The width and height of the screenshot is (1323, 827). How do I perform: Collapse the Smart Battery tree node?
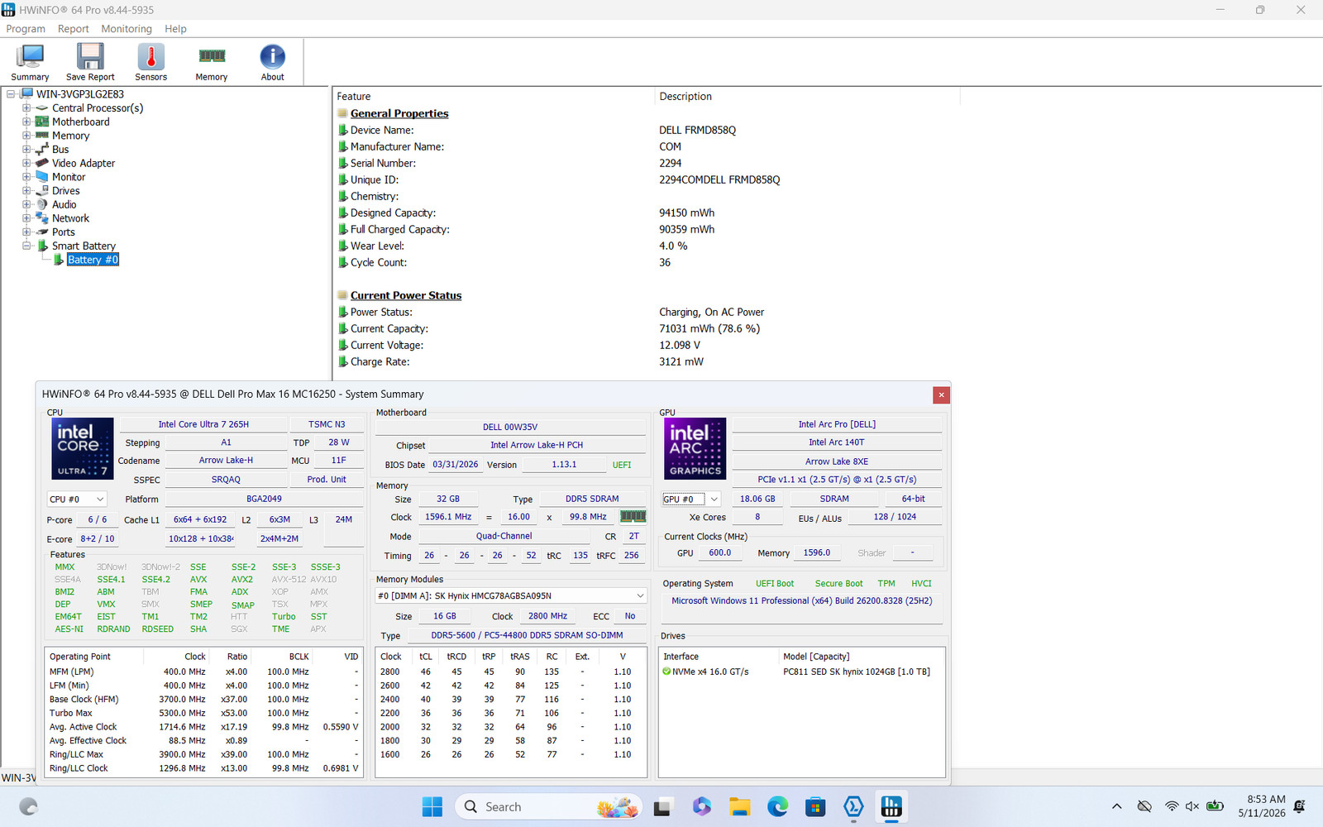[x=26, y=246]
